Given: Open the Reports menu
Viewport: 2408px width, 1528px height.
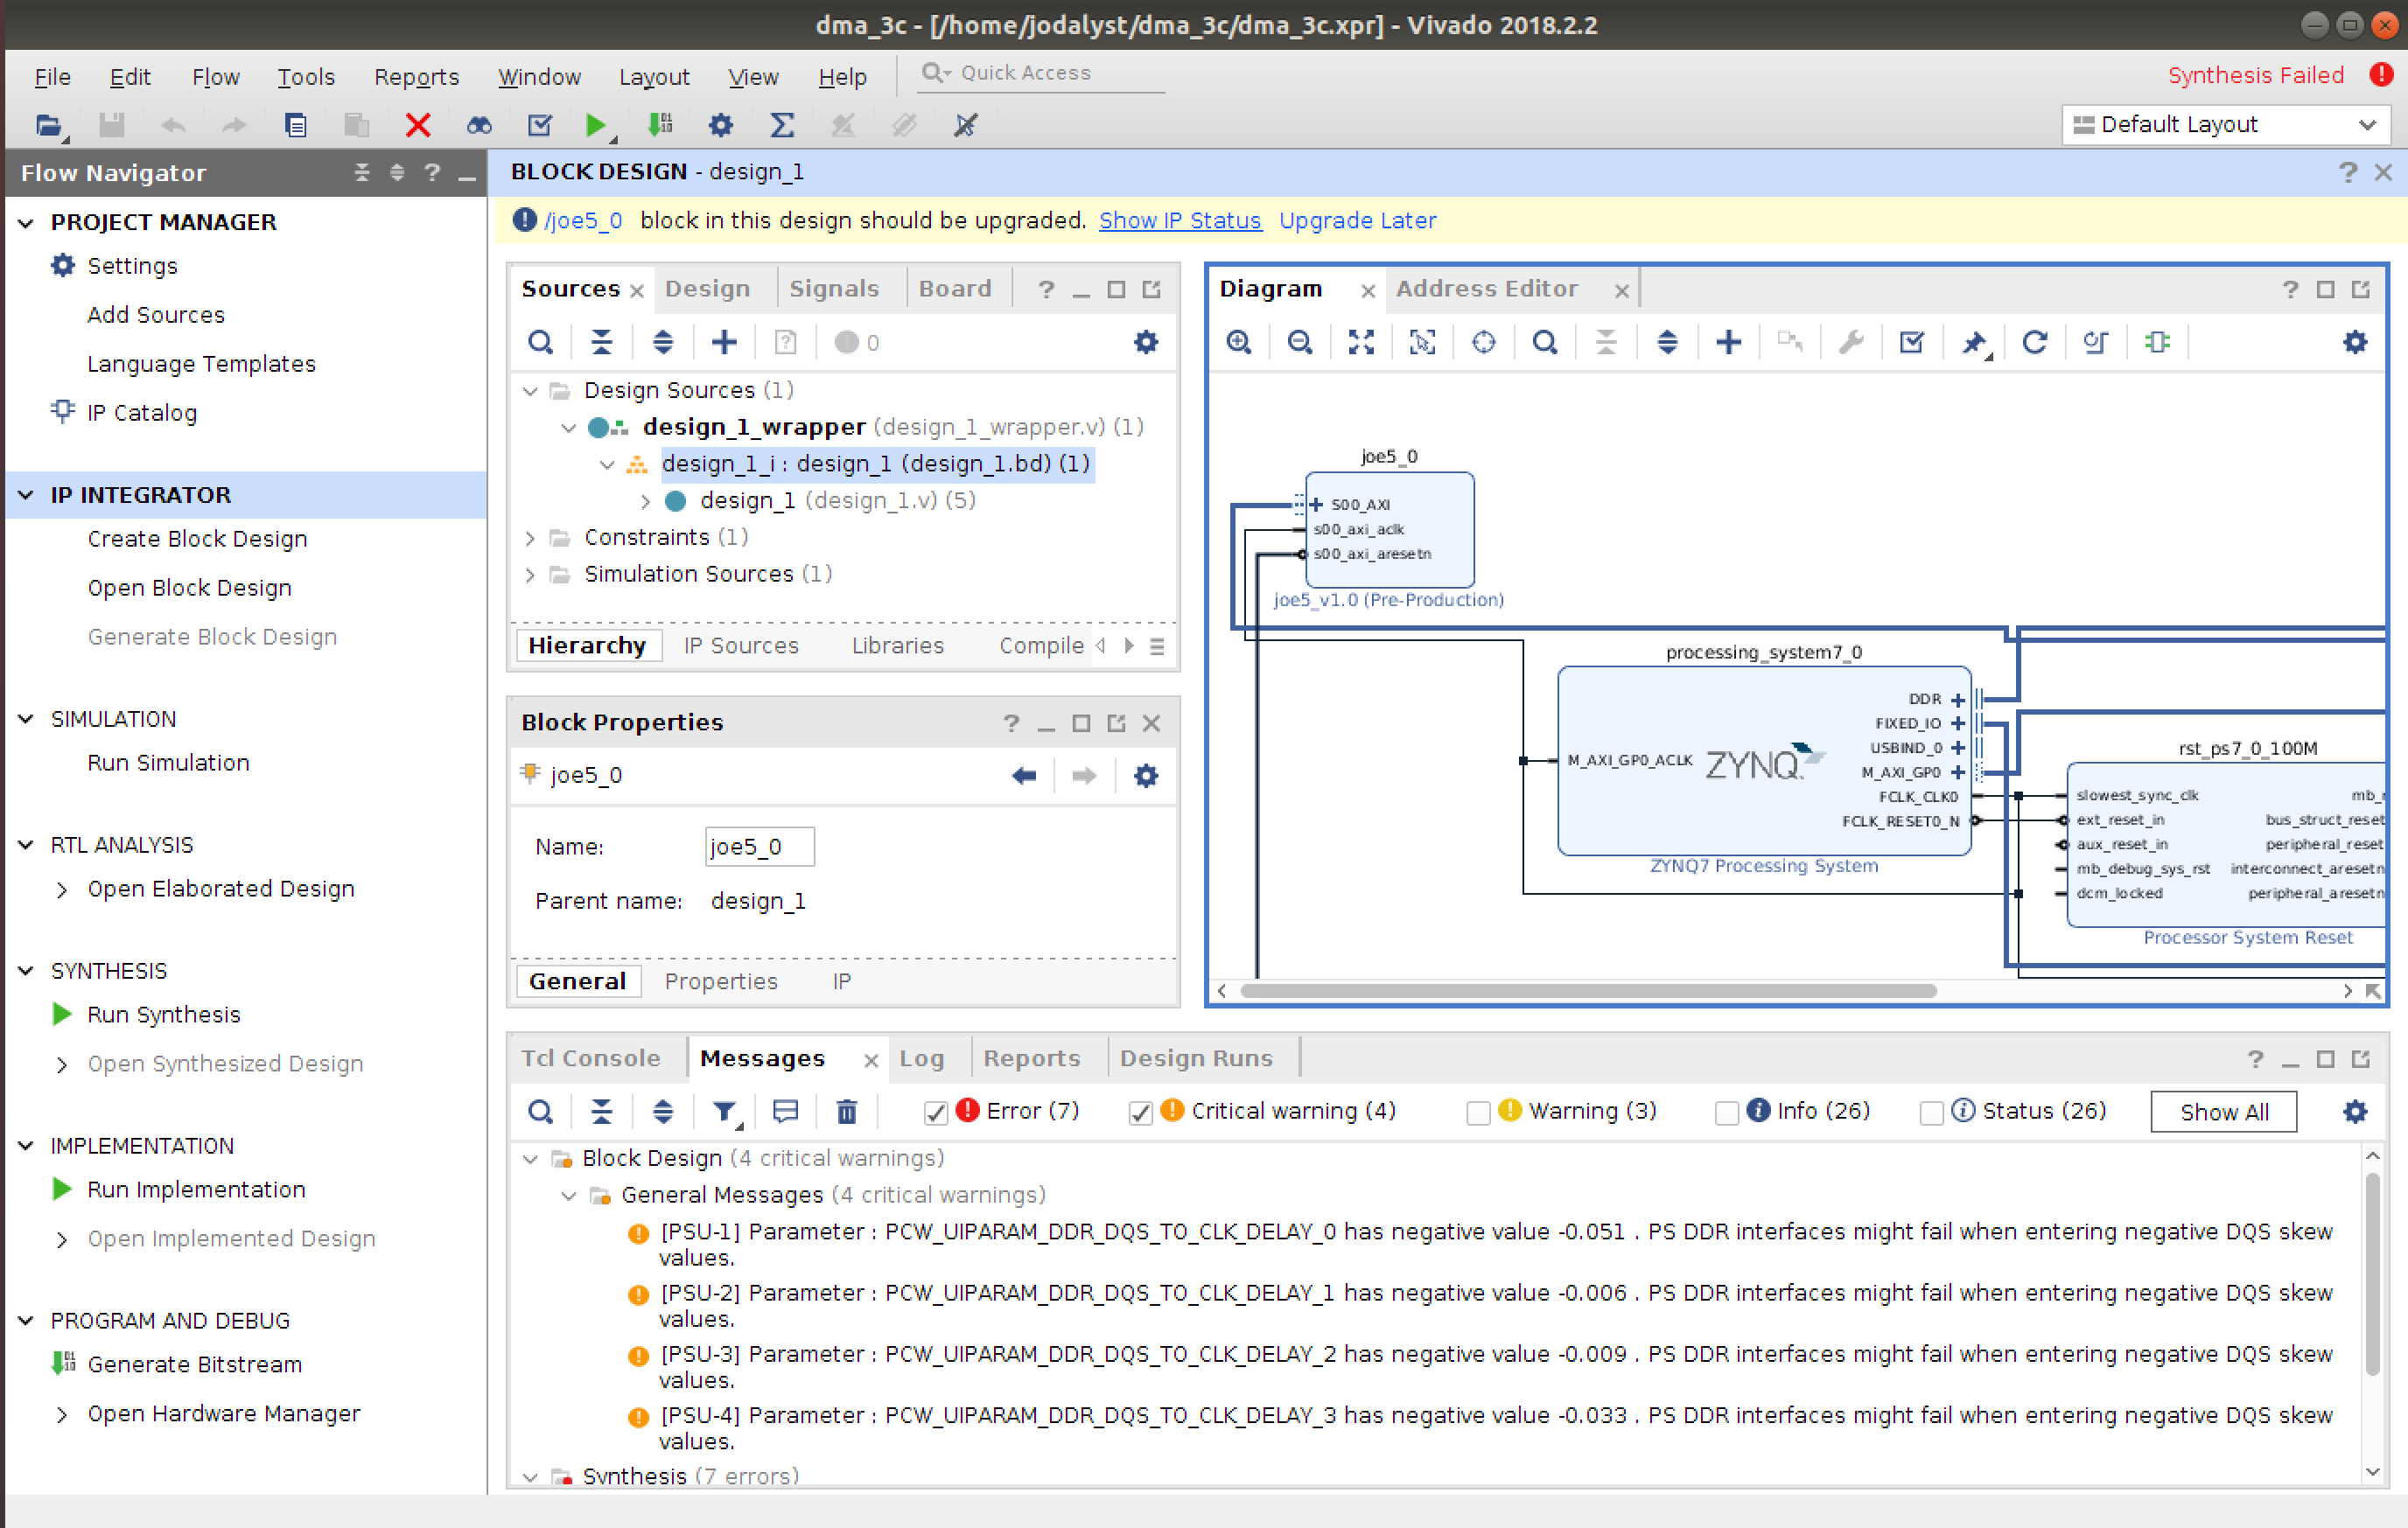Looking at the screenshot, I should (416, 77).
